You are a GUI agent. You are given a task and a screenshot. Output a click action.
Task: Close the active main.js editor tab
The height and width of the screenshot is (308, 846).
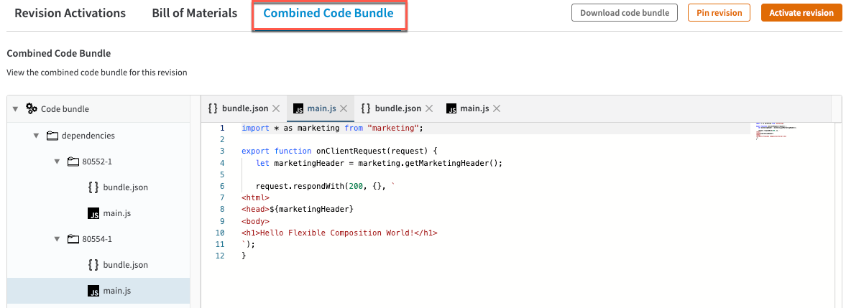(344, 108)
